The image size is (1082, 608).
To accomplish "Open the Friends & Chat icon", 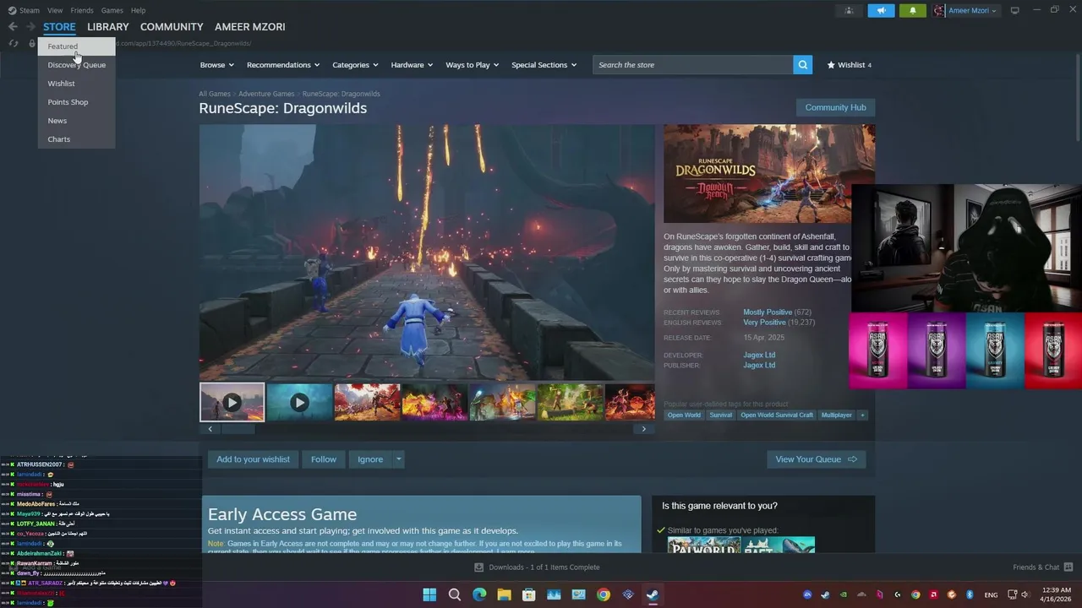I will (1068, 567).
